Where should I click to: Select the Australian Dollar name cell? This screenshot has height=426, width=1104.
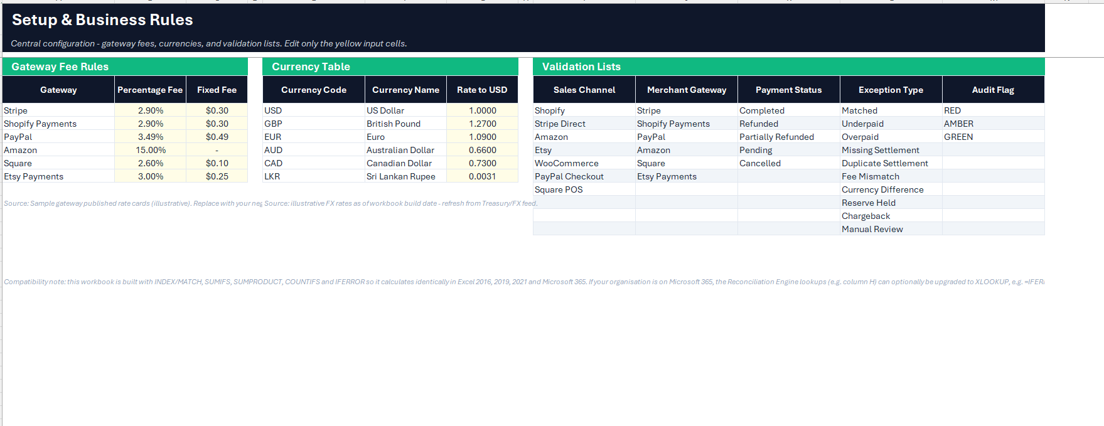(x=405, y=150)
